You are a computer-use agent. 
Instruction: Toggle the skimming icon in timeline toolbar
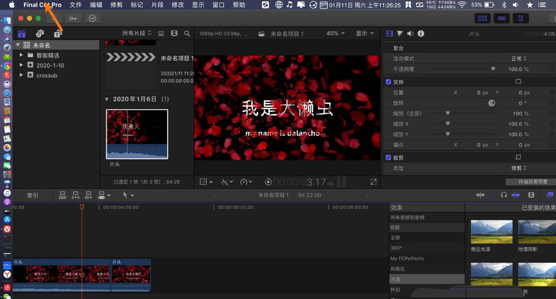coord(480,195)
